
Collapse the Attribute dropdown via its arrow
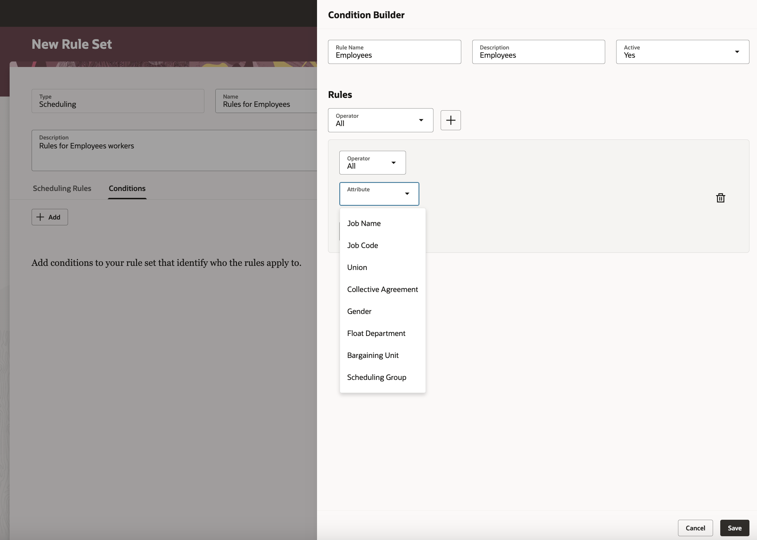(407, 194)
